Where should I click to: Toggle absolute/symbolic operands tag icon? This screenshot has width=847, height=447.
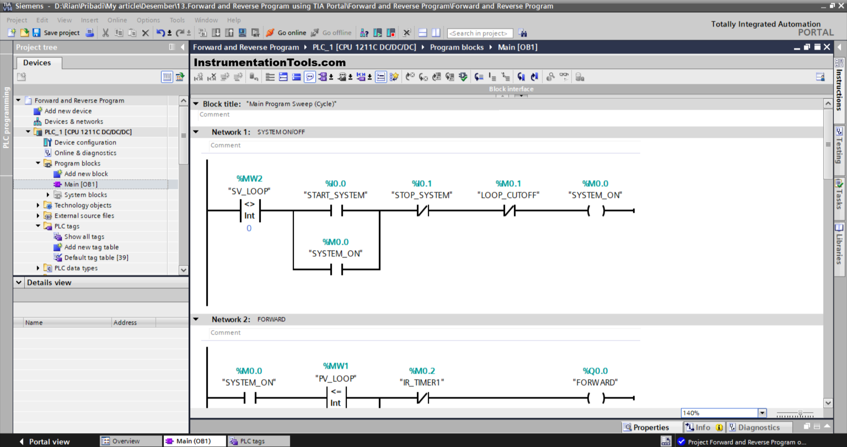point(322,77)
